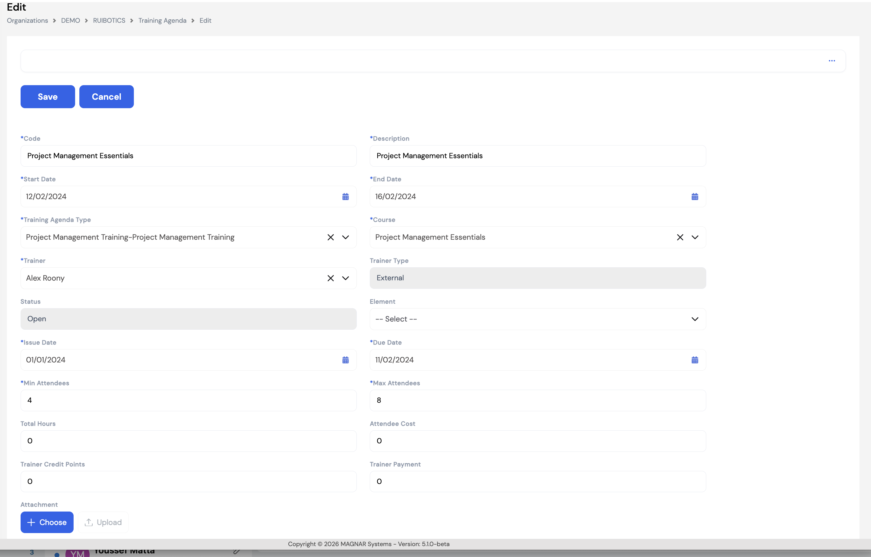Clear the Course selection
Viewport: 871px width, 557px height.
tap(680, 237)
